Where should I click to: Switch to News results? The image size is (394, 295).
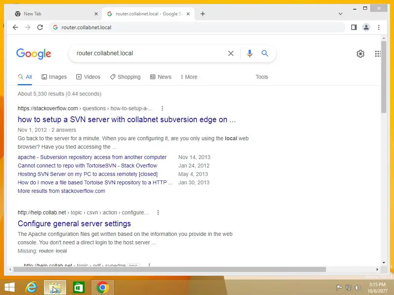(160, 77)
